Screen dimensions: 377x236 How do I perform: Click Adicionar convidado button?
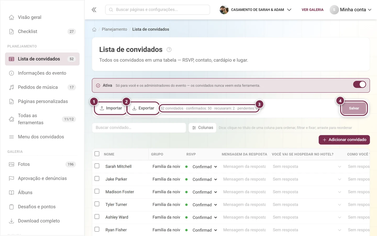click(x=344, y=140)
